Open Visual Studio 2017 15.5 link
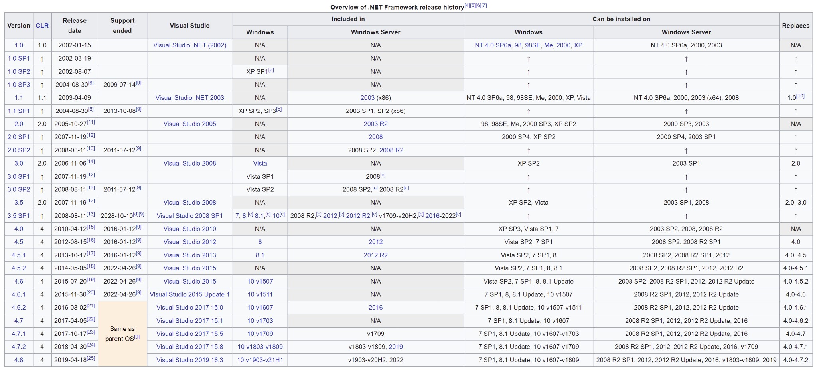The image size is (817, 371). 190,334
